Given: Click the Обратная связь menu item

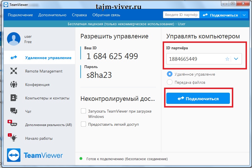Looking at the screenshot, I should point(106,15).
